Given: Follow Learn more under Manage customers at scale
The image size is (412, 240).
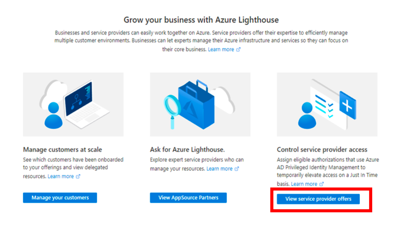Looking at the screenshot, I should coord(61,176).
